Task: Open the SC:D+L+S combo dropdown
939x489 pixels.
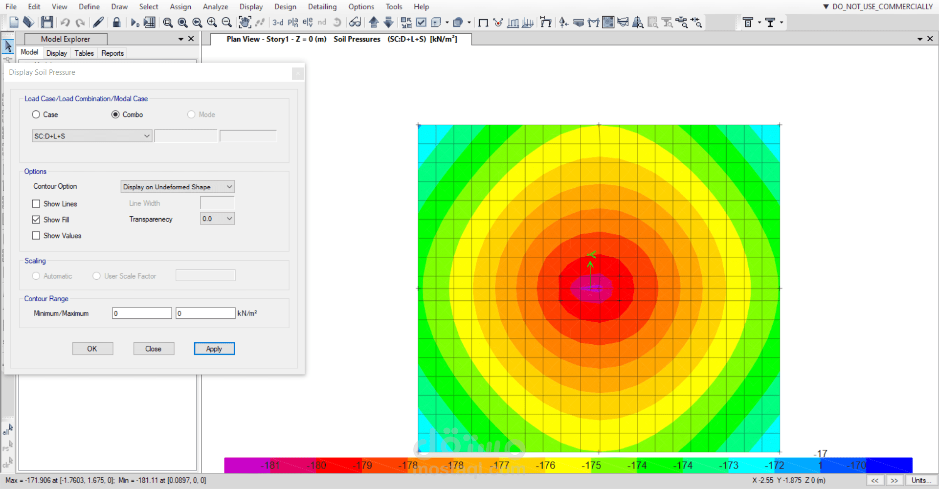Action: [92, 136]
